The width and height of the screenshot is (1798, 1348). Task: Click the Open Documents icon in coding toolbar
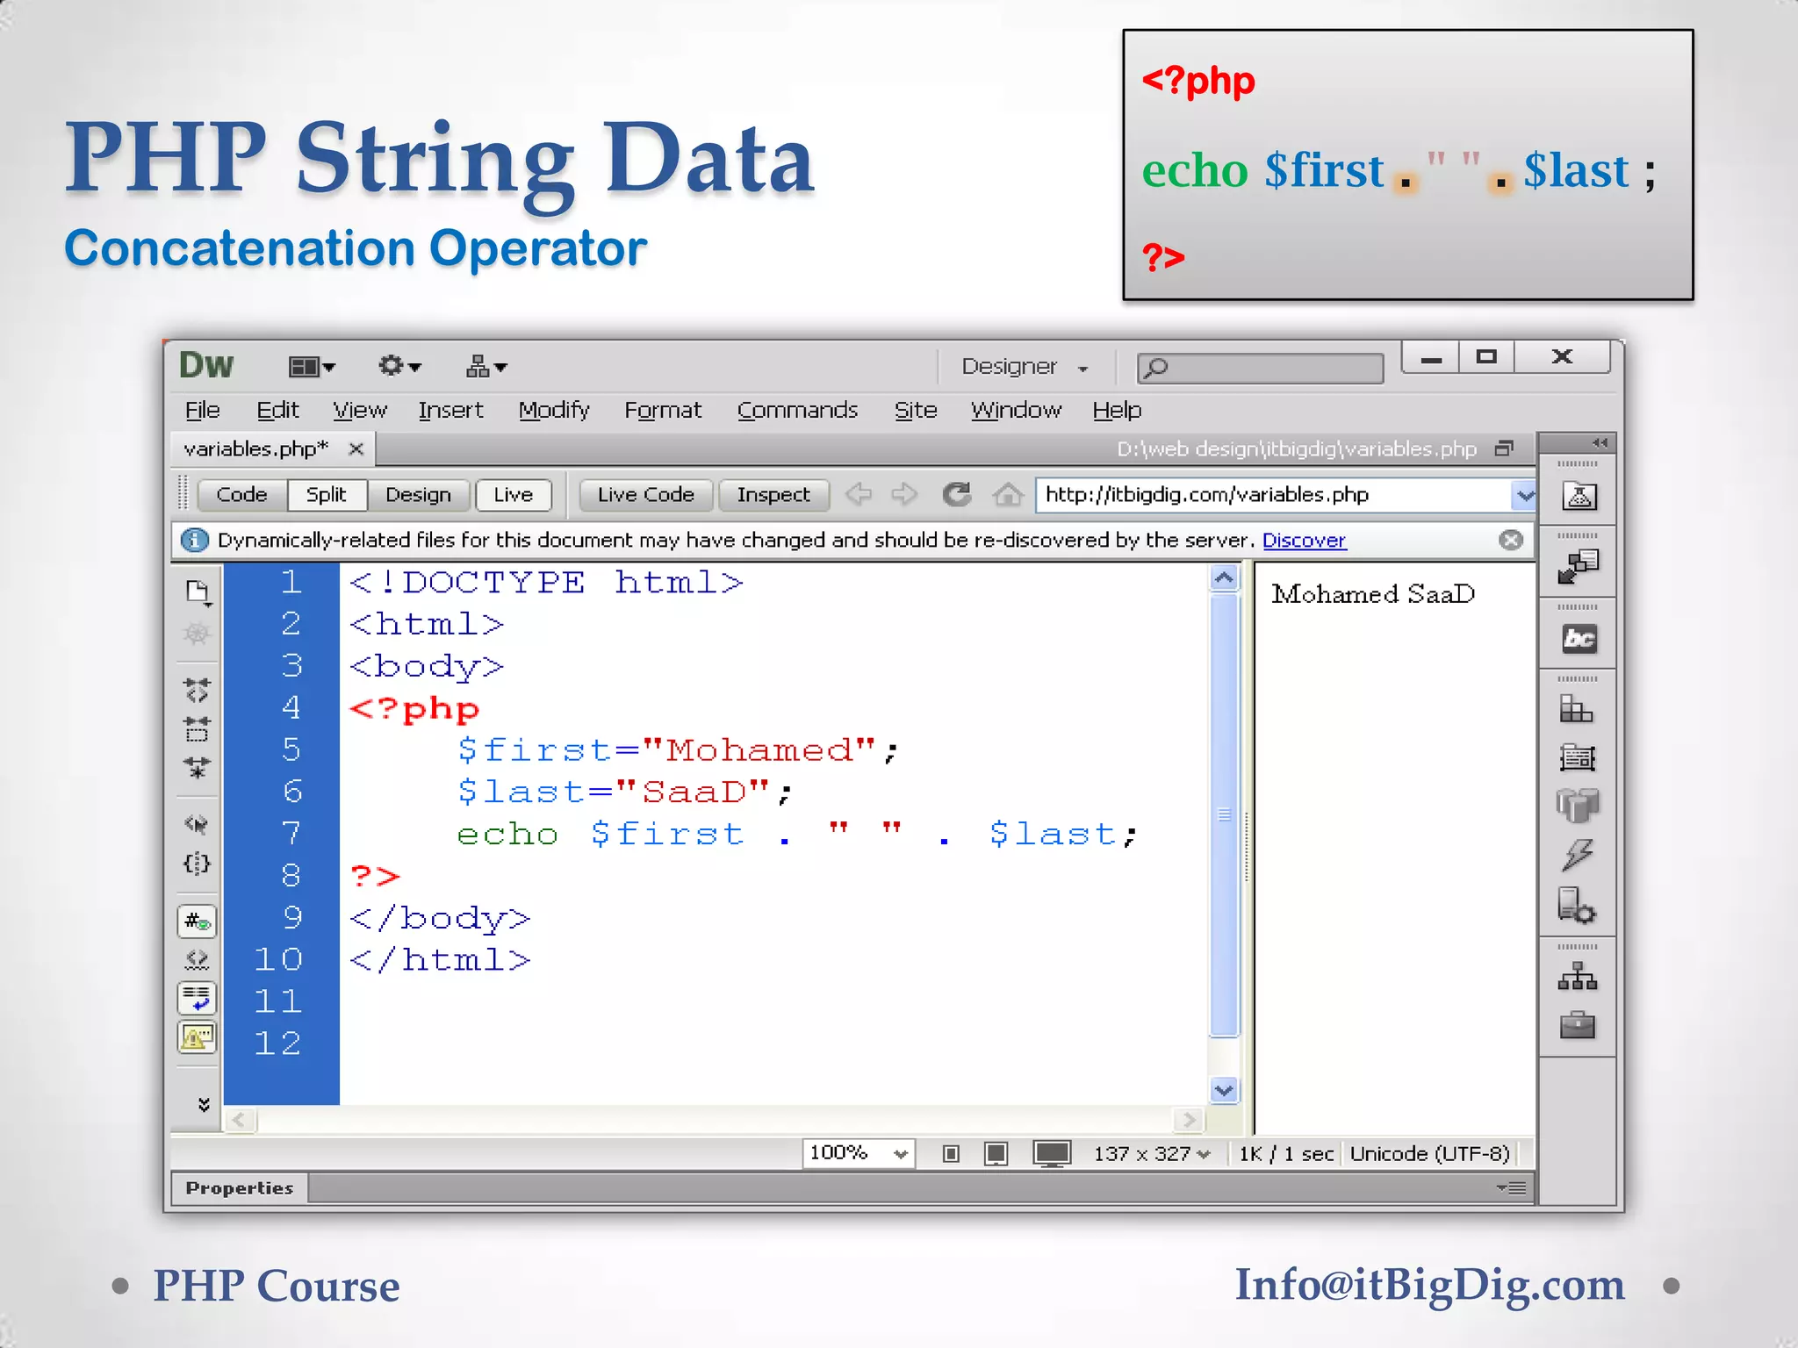pyautogui.click(x=198, y=592)
